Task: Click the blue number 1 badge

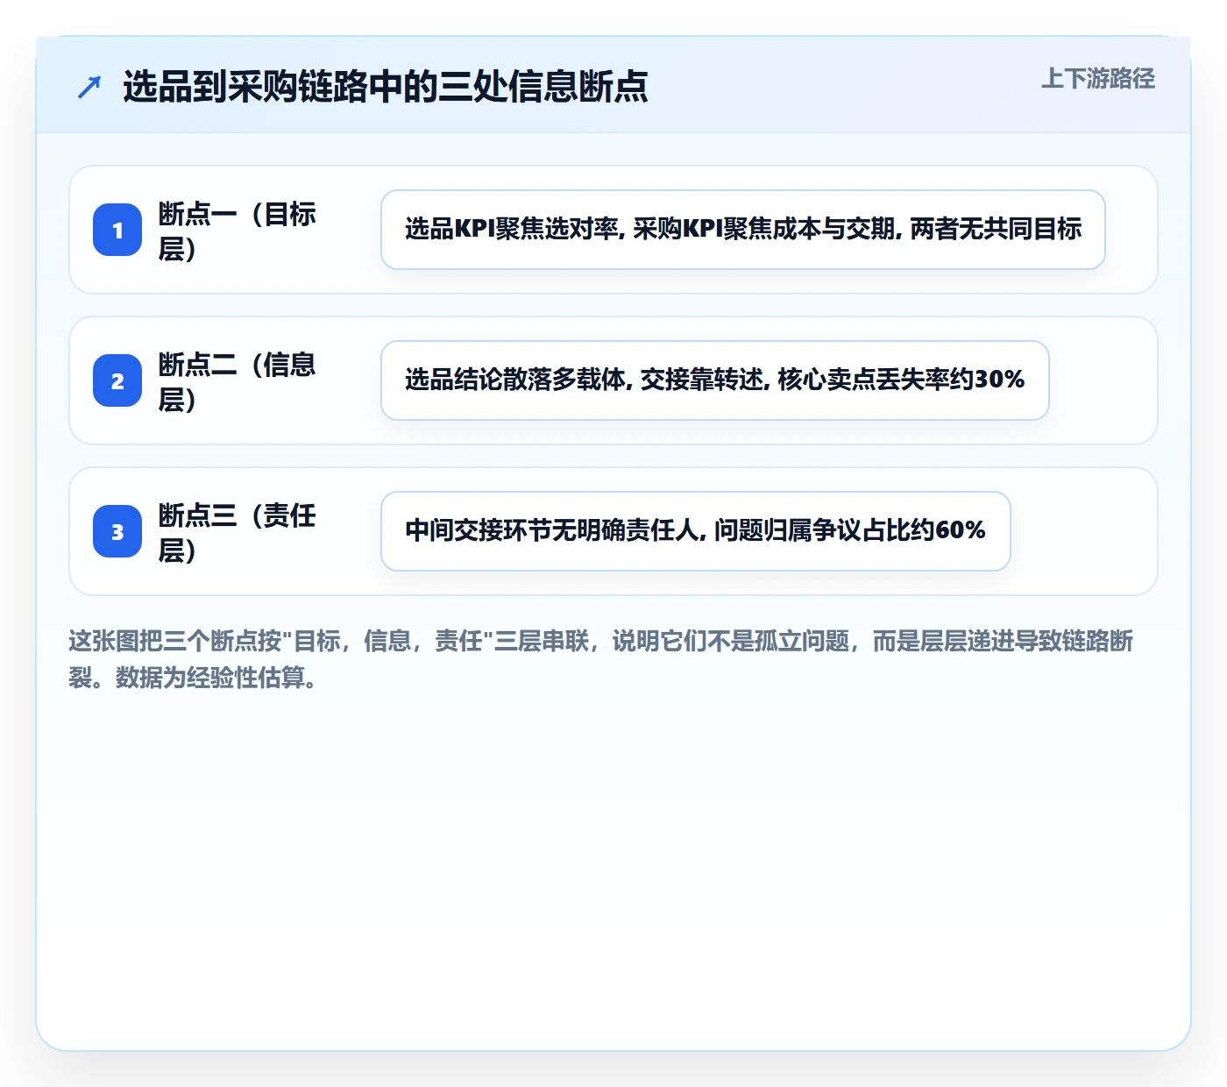Action: pos(117,230)
